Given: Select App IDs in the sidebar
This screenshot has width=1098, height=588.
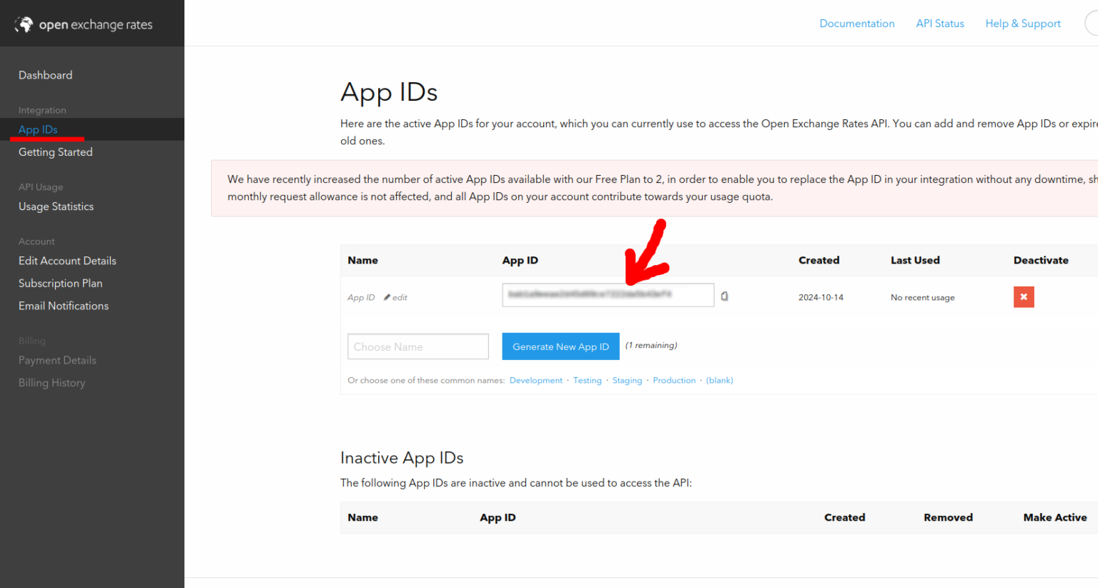Looking at the screenshot, I should click(38, 129).
